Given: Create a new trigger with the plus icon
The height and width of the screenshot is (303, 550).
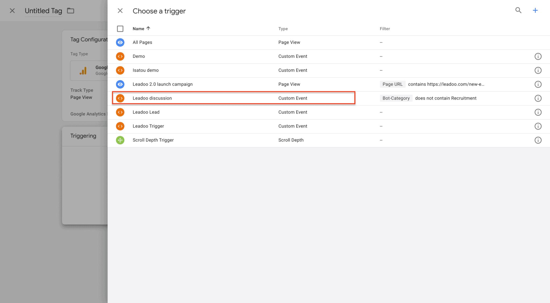Looking at the screenshot, I should [x=535, y=10].
